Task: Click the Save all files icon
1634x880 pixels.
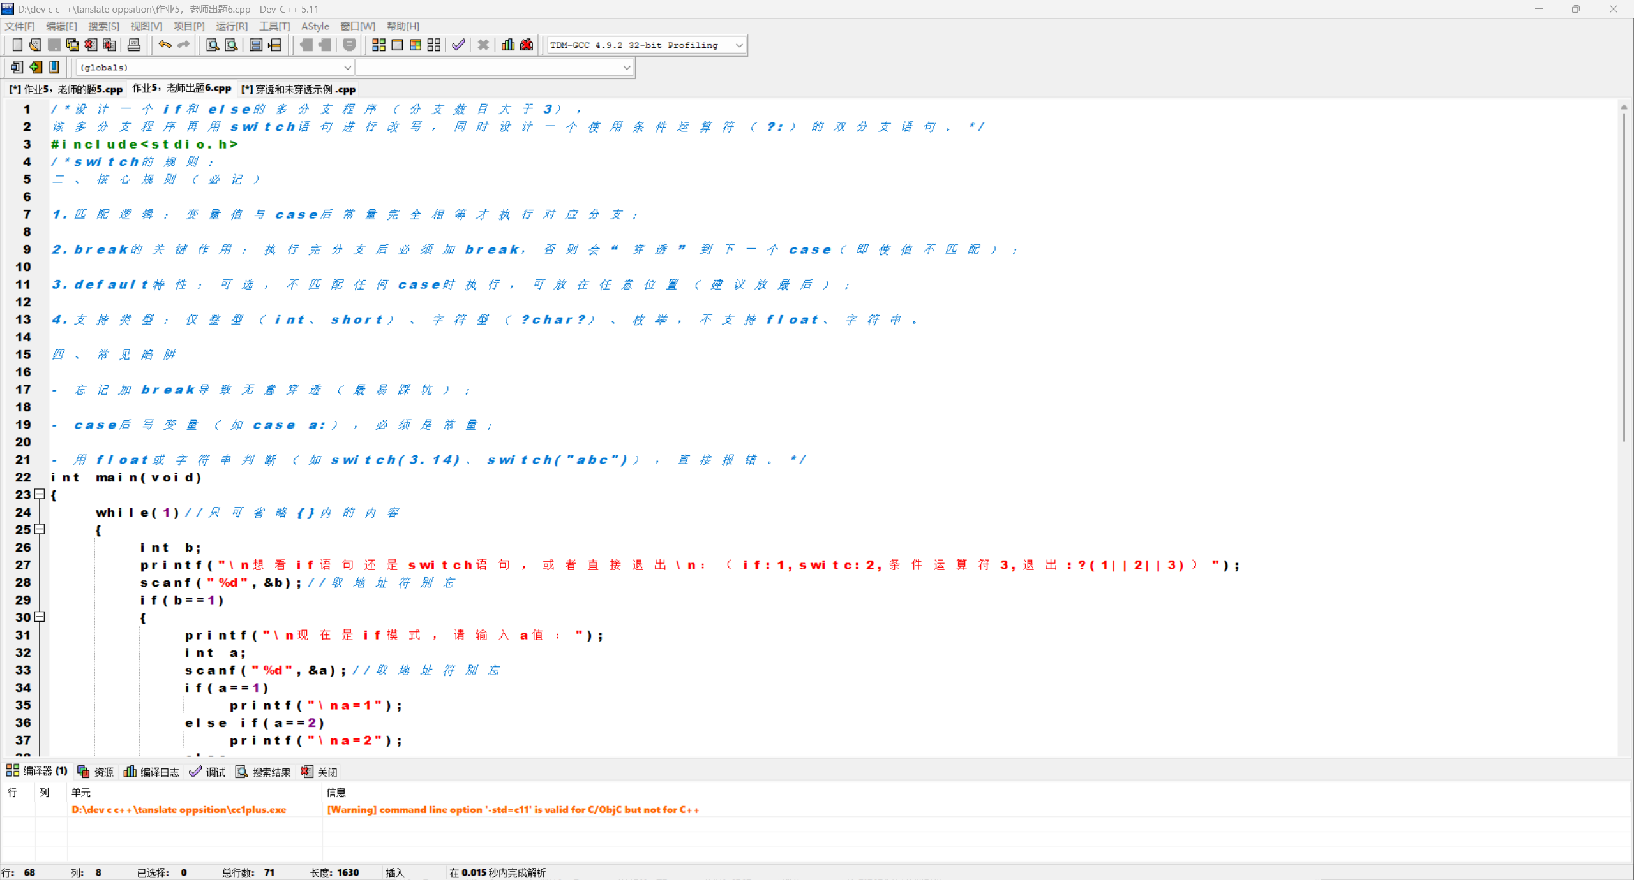Action: click(72, 45)
